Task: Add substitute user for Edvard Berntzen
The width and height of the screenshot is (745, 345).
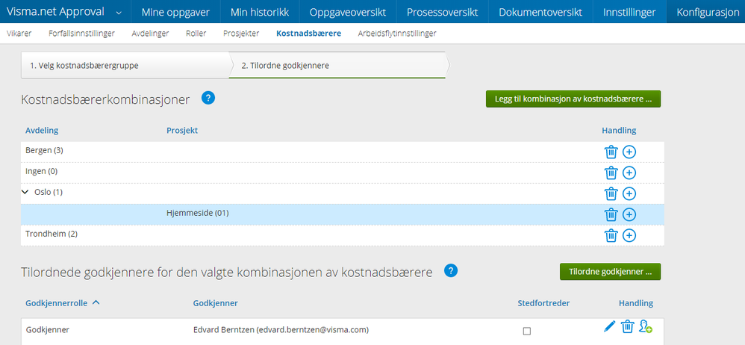Action: coord(646,326)
